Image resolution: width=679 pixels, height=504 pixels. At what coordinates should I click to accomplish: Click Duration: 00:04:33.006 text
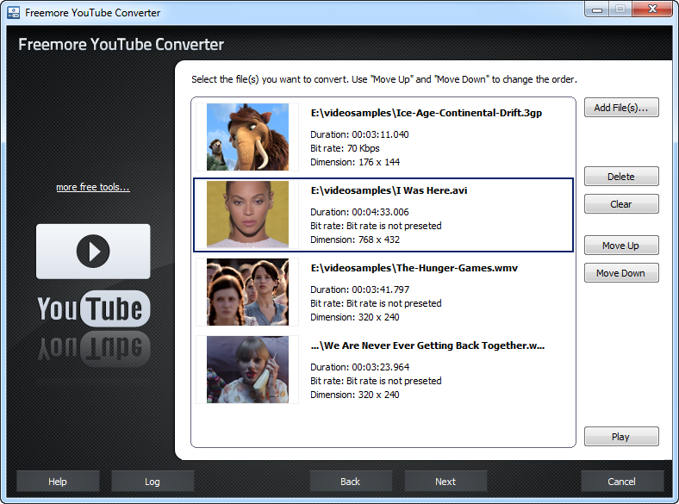[359, 212]
